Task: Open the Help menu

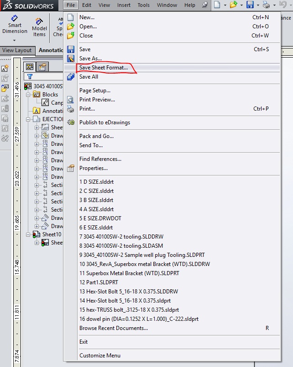Action: (190, 5)
